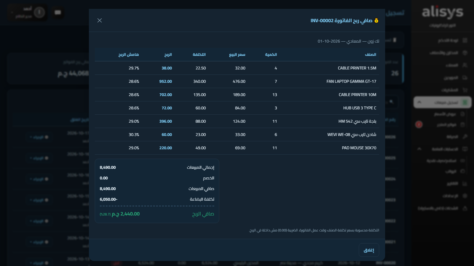
Task: Click margin 29.0% in PAD MOUSE row
Action: tap(134, 148)
